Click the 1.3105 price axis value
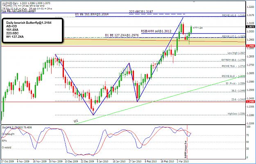This screenshot has height=164, width=256. (250, 23)
